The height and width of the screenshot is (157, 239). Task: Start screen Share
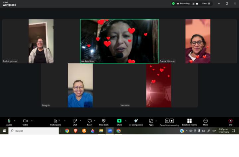click(x=119, y=122)
